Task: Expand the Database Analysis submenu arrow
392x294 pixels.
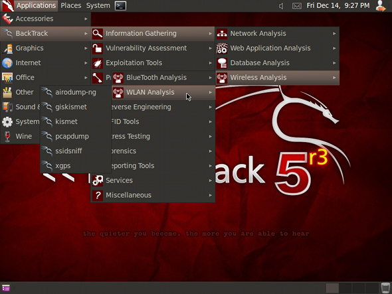Action: tap(334, 63)
